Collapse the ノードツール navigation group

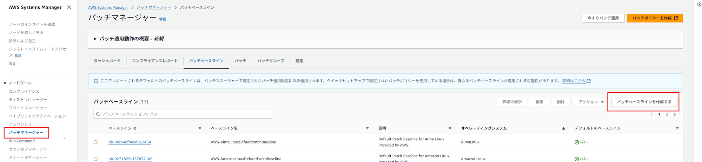(x=5, y=83)
